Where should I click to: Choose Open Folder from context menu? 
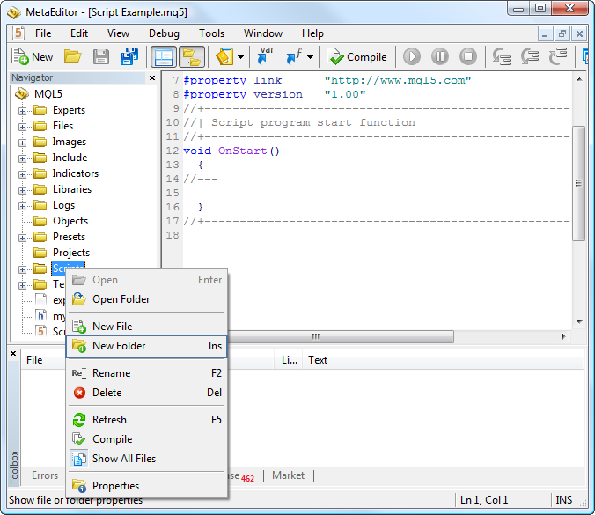coord(146,299)
